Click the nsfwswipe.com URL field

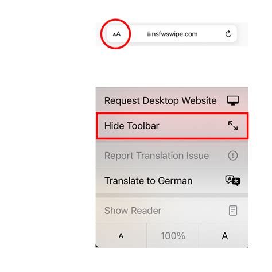[172, 34]
